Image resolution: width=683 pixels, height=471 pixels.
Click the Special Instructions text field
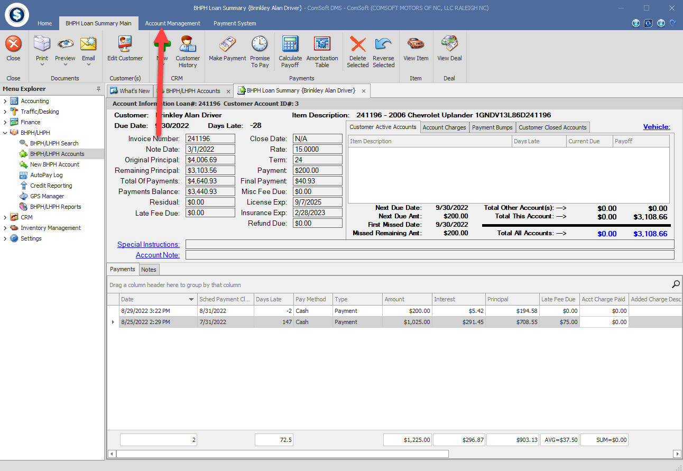430,244
